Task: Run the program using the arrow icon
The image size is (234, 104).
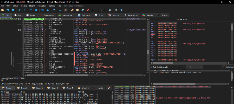Action: 19,10
